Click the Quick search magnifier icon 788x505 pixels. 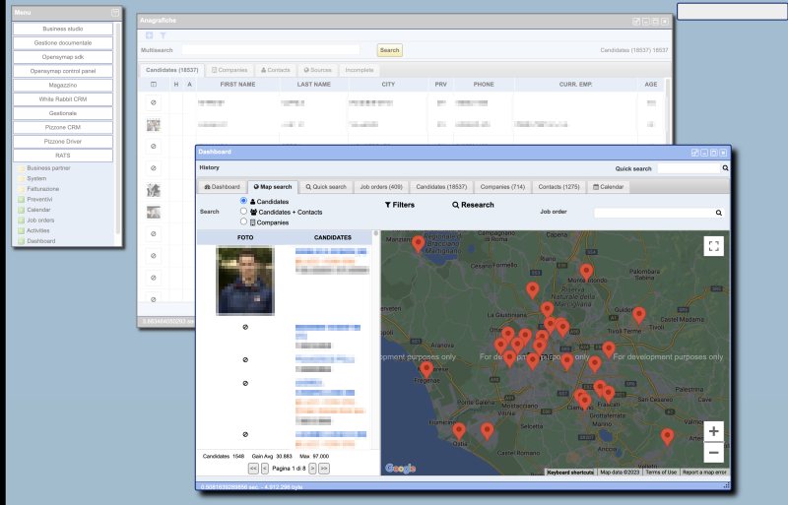[725, 168]
